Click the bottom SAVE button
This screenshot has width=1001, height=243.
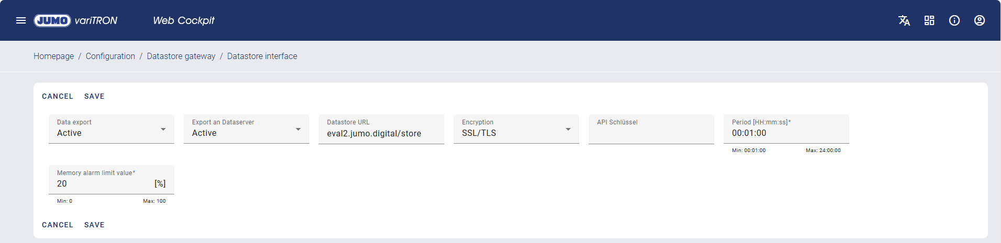[94, 225]
